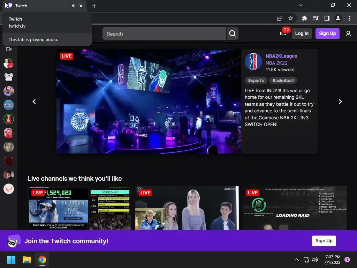
Task: Open first sidebar channel with two people avatar
Action: pyautogui.click(x=9, y=63)
